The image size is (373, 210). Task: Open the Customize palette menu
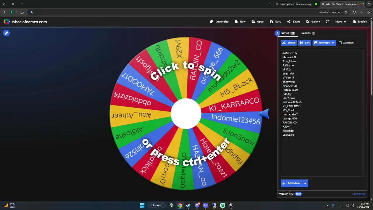click(x=219, y=22)
